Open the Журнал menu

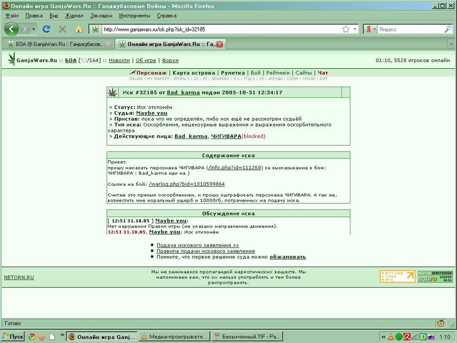coord(74,16)
